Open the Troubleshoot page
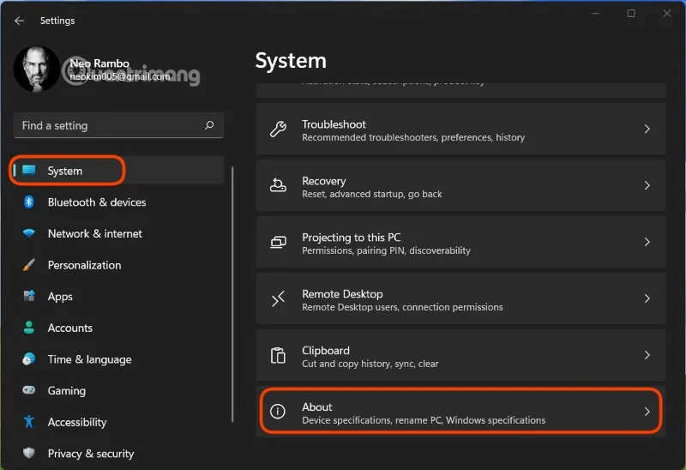The height and width of the screenshot is (470, 686). pos(460,130)
